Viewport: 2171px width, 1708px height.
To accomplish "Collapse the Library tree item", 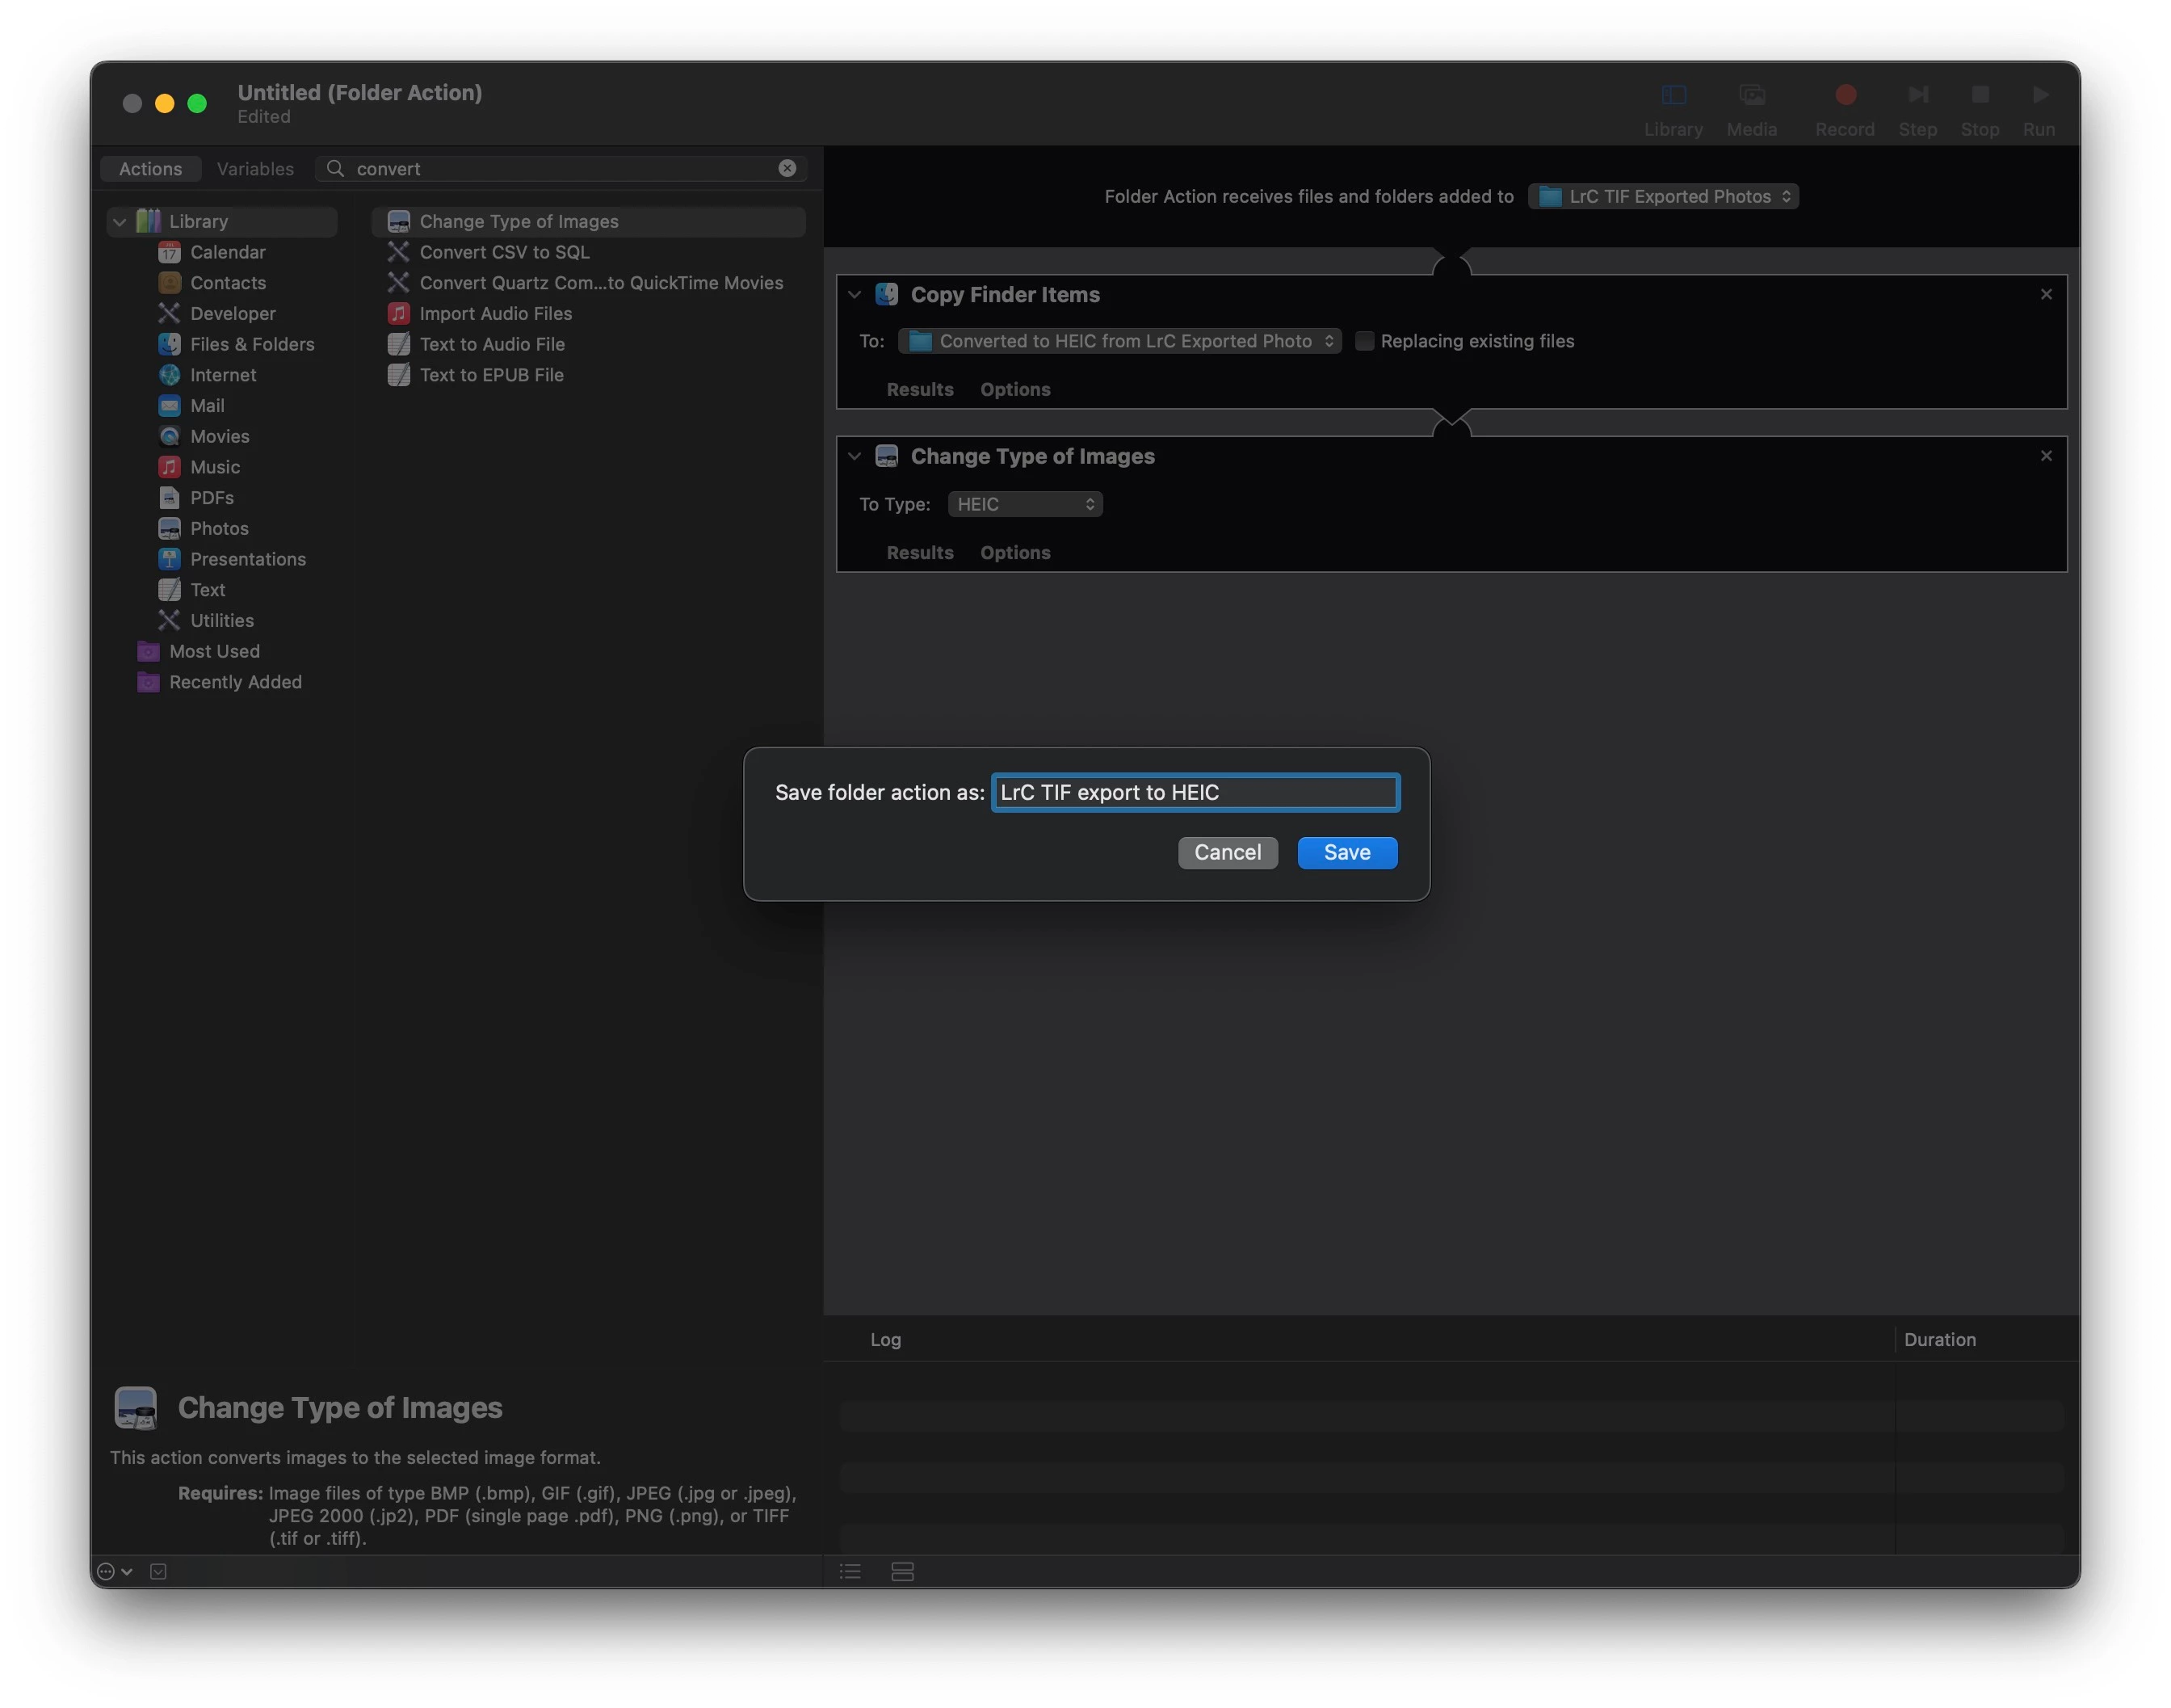I will (120, 221).
